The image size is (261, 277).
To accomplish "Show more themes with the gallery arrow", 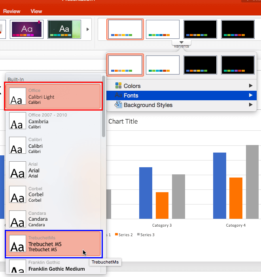I will coord(88,29).
